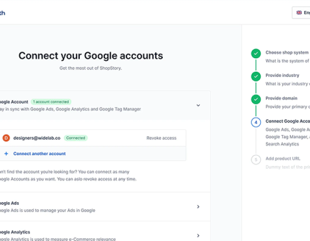Select the step 4 circle indicator
Image resolution: width=310 pixels, height=241 pixels.
[256, 123]
